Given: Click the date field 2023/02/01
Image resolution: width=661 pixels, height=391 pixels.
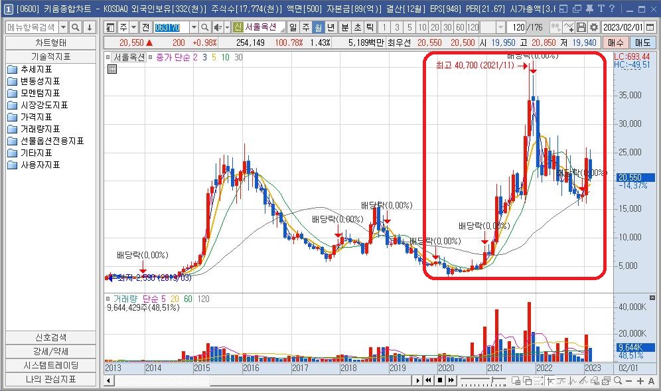Looking at the screenshot, I should tap(623, 28).
